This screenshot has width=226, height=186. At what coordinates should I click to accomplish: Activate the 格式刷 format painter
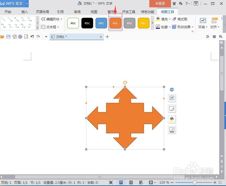tap(180, 19)
